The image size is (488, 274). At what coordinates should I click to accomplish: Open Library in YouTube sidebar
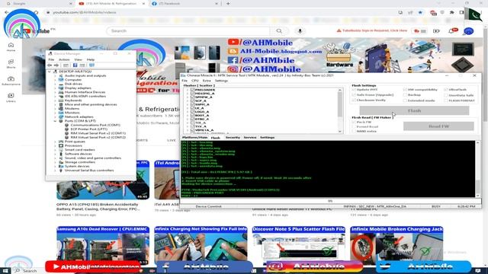pos(11,97)
